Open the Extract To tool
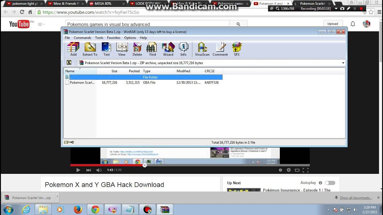383x215 pixels. click(90, 49)
